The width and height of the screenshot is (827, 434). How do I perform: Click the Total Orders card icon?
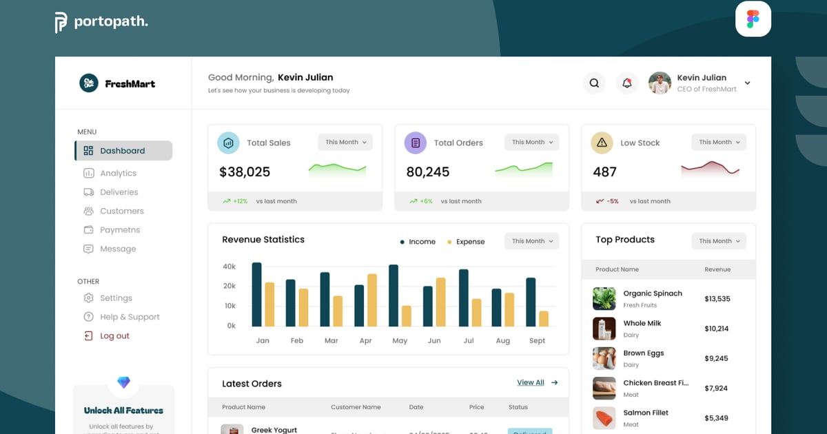(415, 143)
